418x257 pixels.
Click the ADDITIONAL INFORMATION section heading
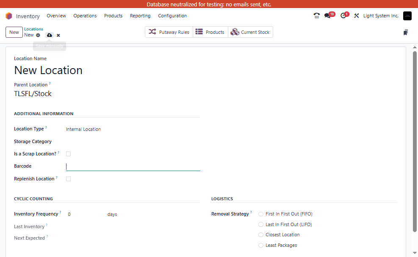click(44, 113)
